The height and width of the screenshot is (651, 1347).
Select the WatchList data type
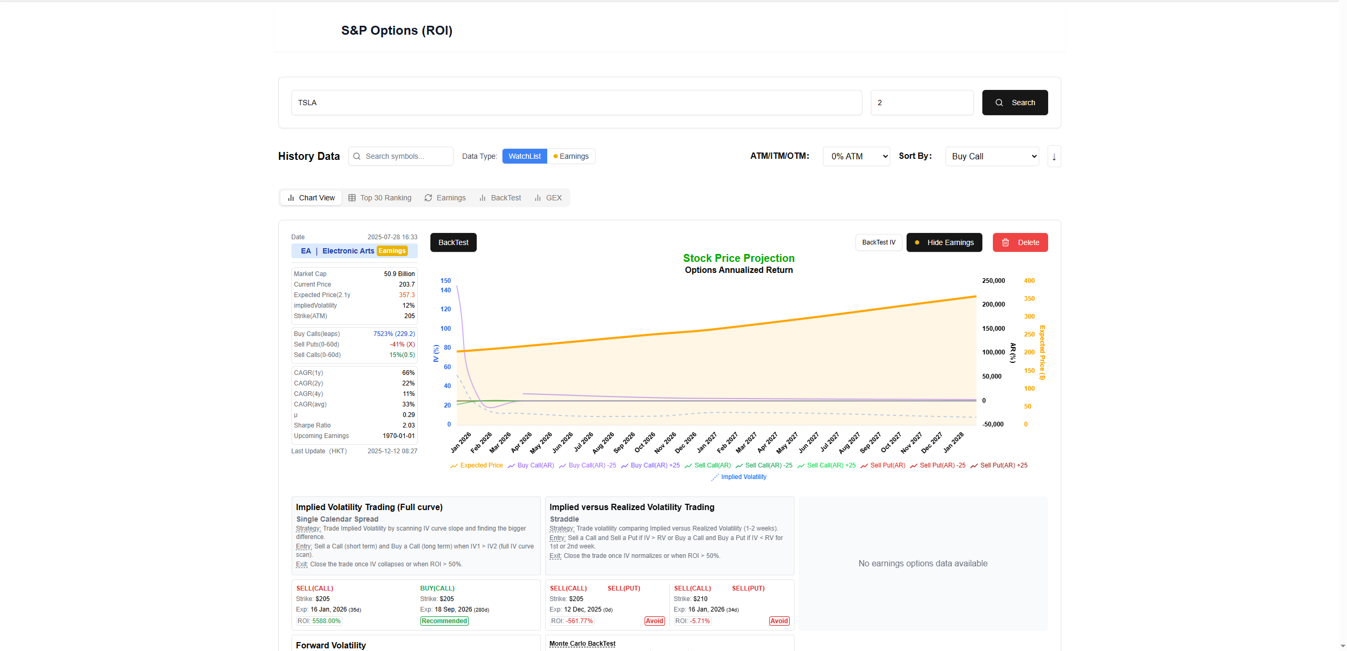click(524, 156)
